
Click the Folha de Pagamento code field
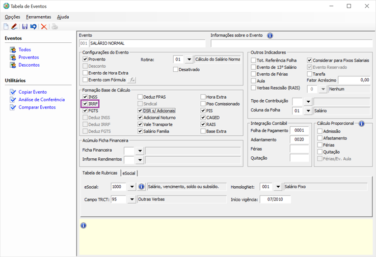tap(300, 130)
